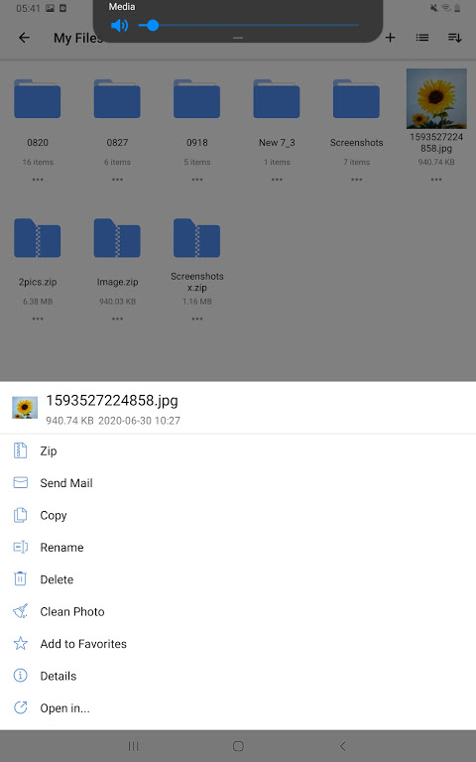Open the 2pics.zip archive icon

tap(38, 238)
